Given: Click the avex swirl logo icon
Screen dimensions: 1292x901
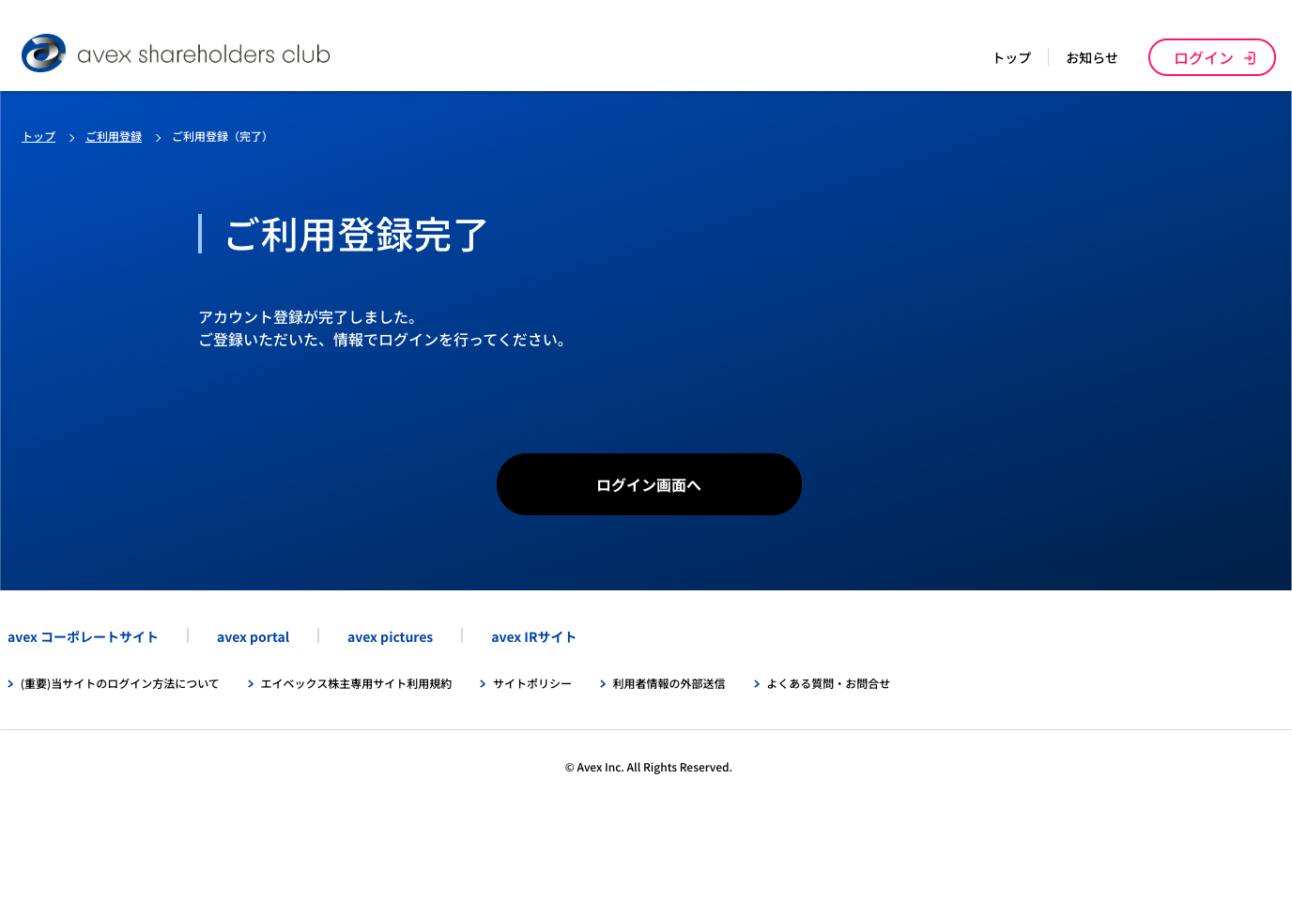Looking at the screenshot, I should click(43, 53).
